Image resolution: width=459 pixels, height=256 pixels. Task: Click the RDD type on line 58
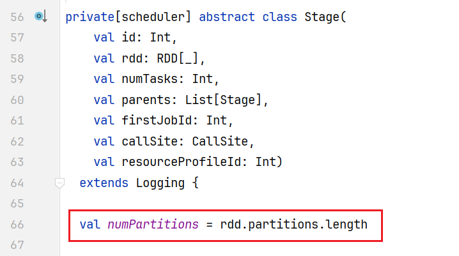coord(167,59)
